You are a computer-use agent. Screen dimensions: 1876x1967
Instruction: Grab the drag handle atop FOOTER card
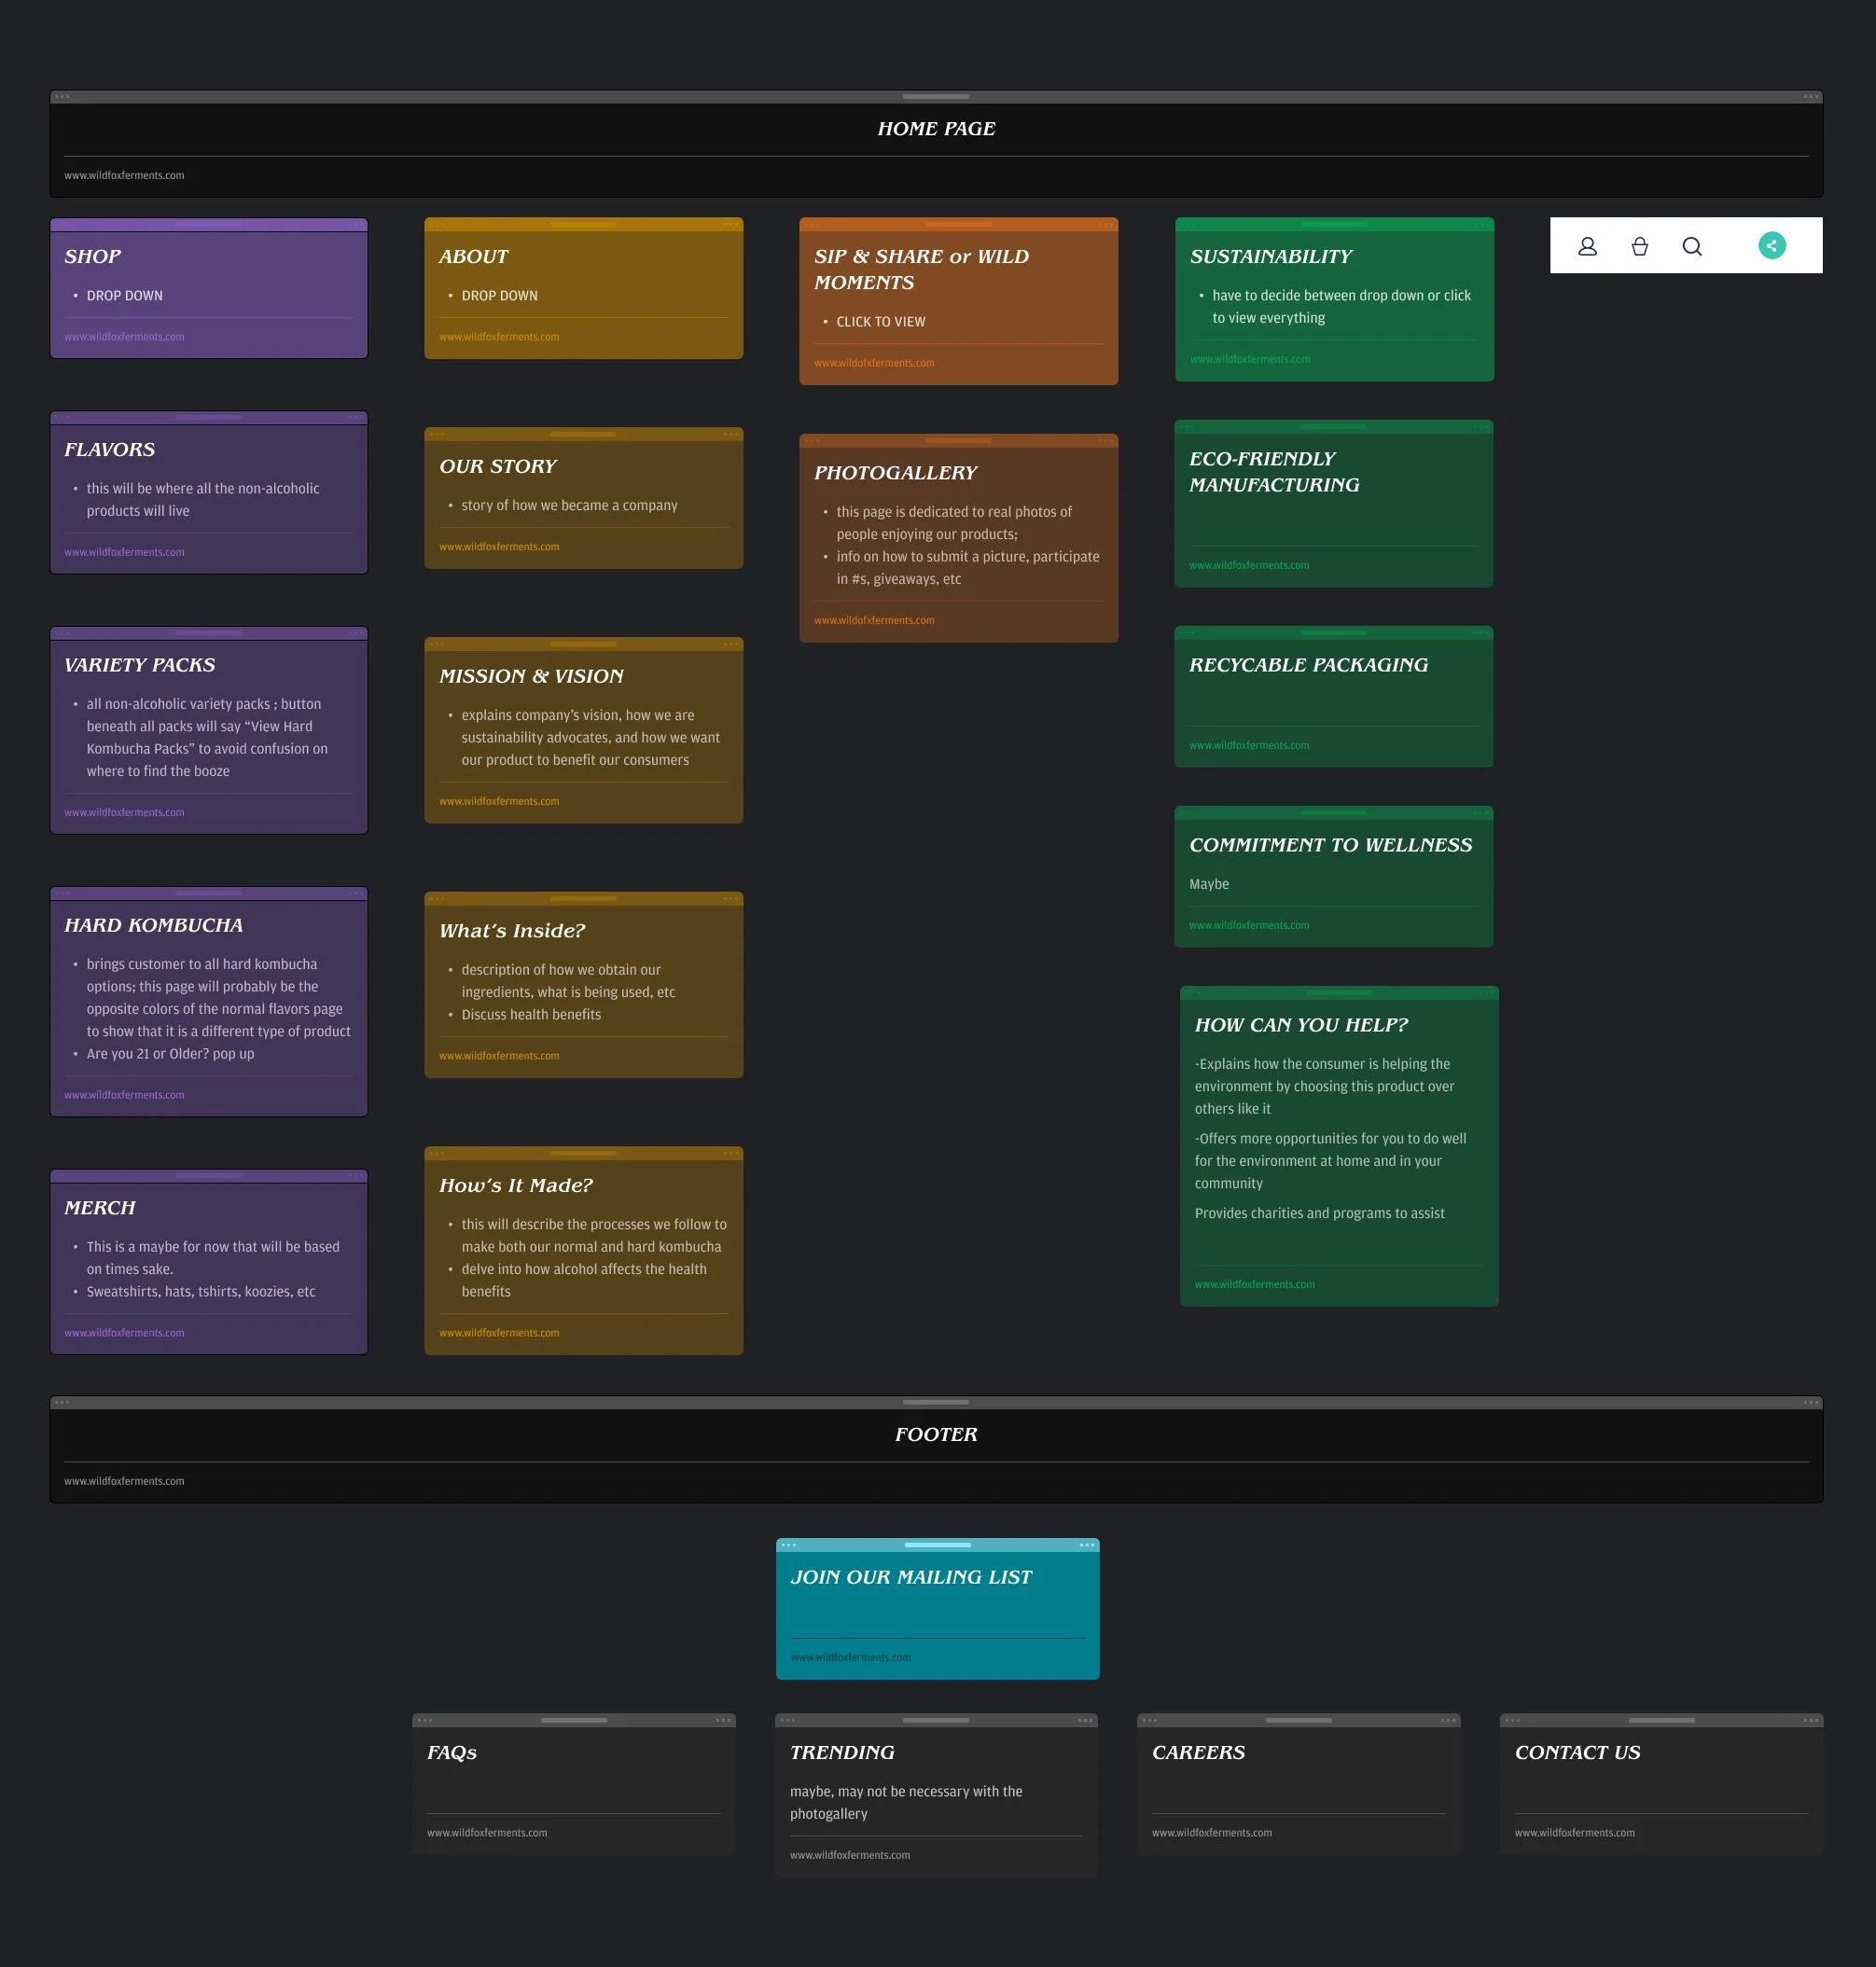tap(935, 1402)
